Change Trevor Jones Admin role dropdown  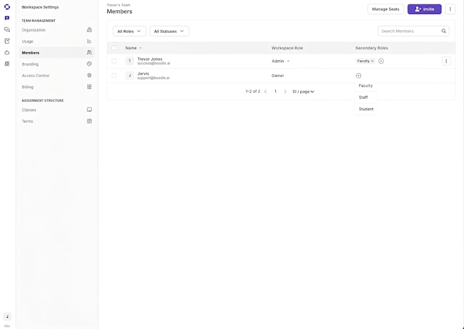coord(280,61)
